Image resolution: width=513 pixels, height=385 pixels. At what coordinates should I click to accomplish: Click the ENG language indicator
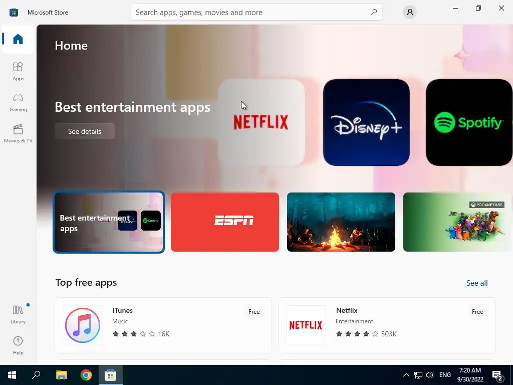(445, 375)
